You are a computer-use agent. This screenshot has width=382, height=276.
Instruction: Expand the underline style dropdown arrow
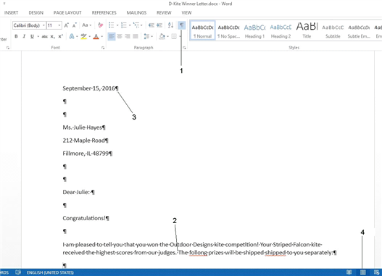[38, 36]
